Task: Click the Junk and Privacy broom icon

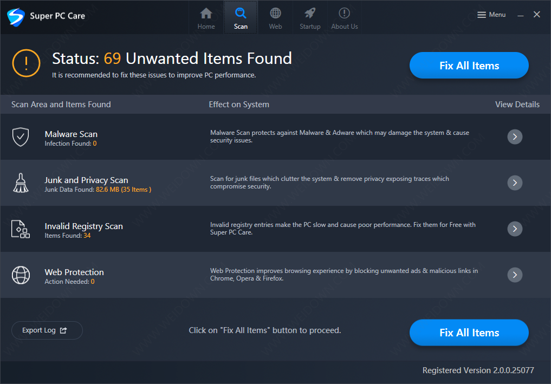Action: [x=21, y=183]
